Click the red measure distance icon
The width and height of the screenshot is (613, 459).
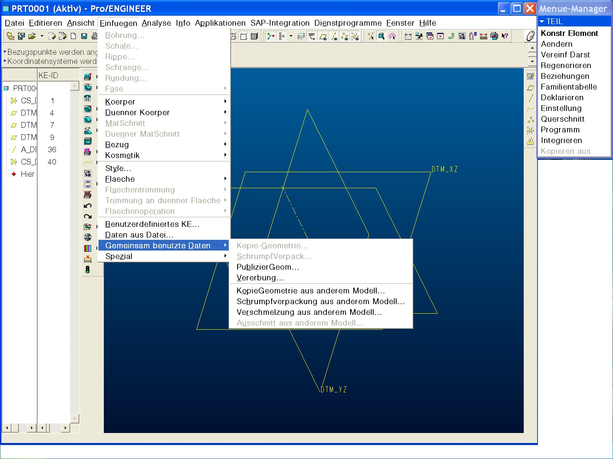(484, 36)
